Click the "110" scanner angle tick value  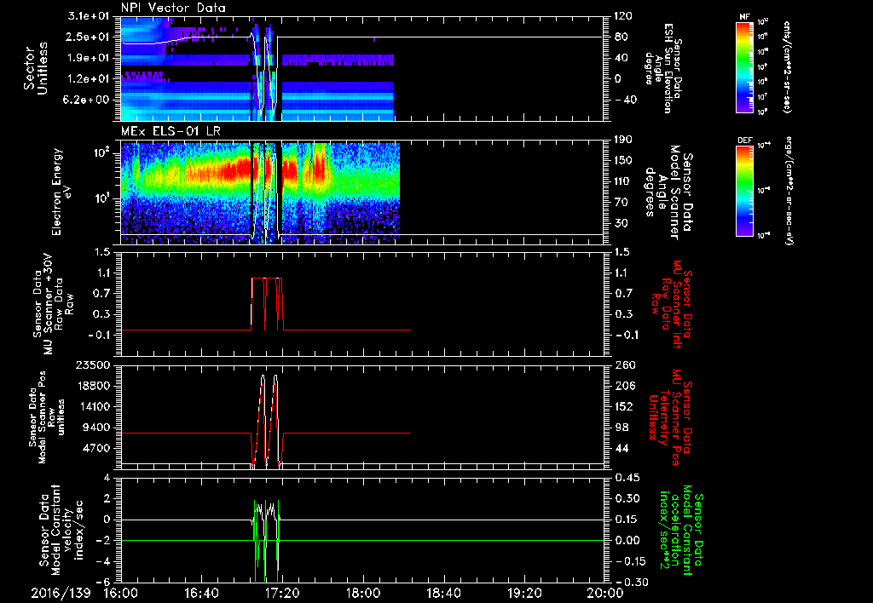(x=623, y=181)
